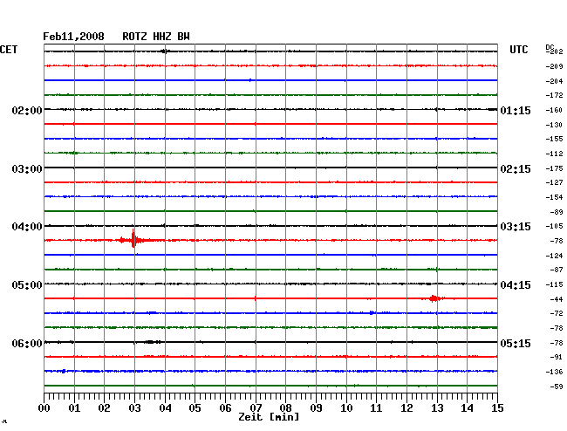This screenshot has height=431, width=567.
Task: Click the DC offset value -175
Action: [x=554, y=168]
